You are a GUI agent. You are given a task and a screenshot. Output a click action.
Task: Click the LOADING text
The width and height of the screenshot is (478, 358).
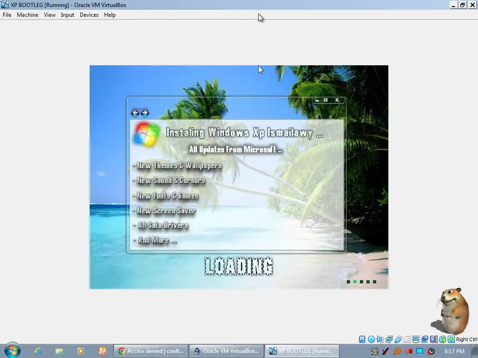coord(239,266)
